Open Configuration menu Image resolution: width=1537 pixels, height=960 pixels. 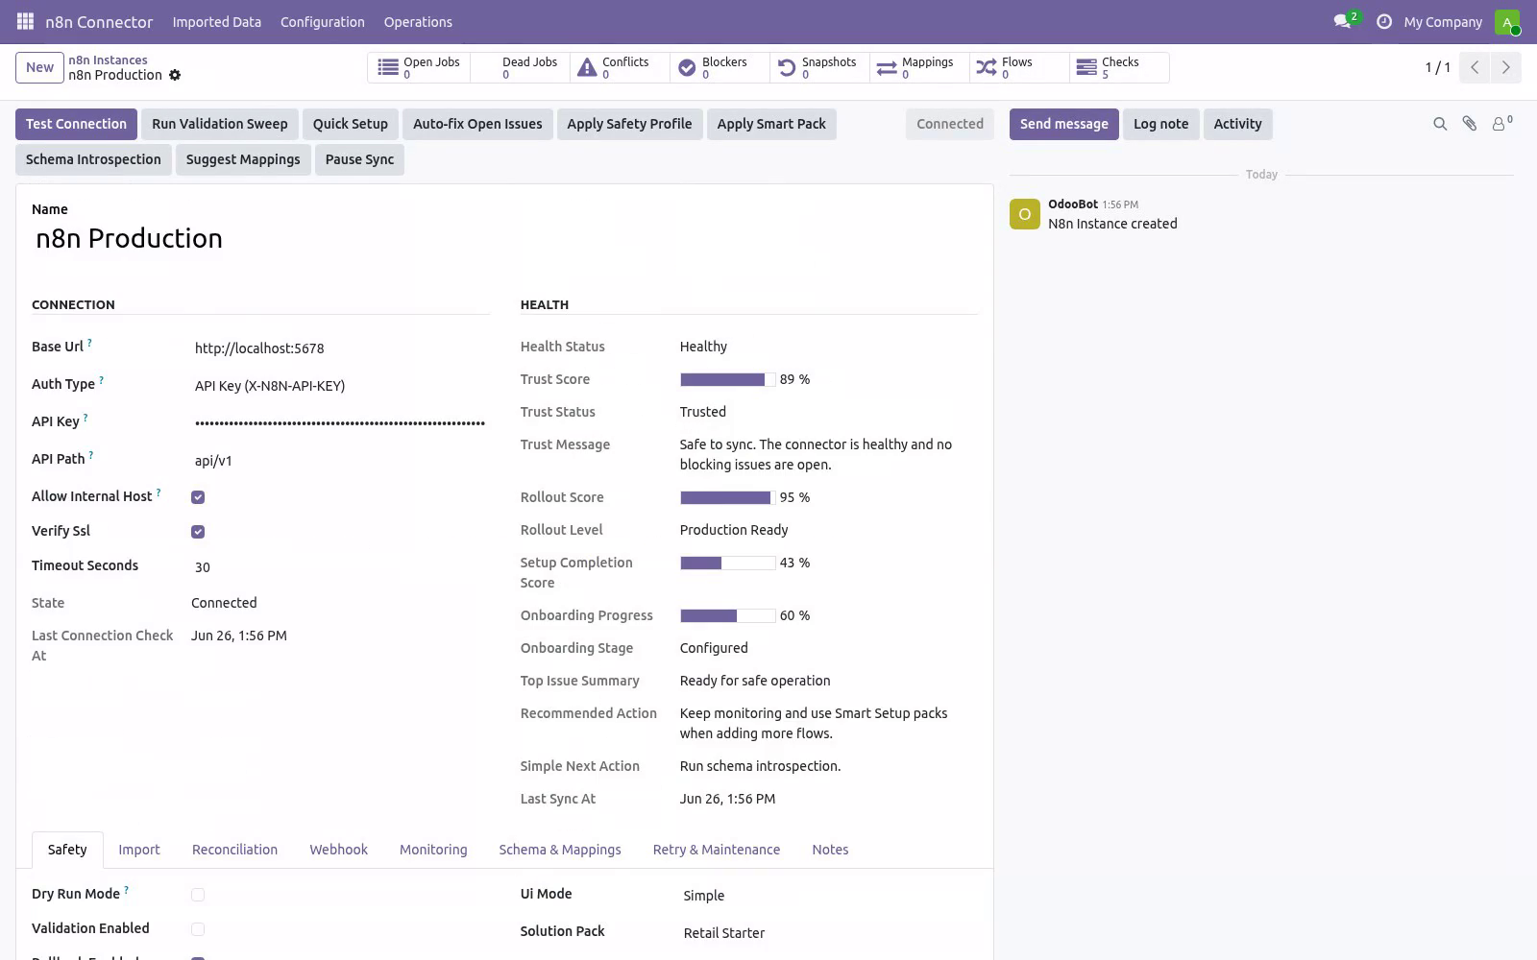[x=323, y=22]
